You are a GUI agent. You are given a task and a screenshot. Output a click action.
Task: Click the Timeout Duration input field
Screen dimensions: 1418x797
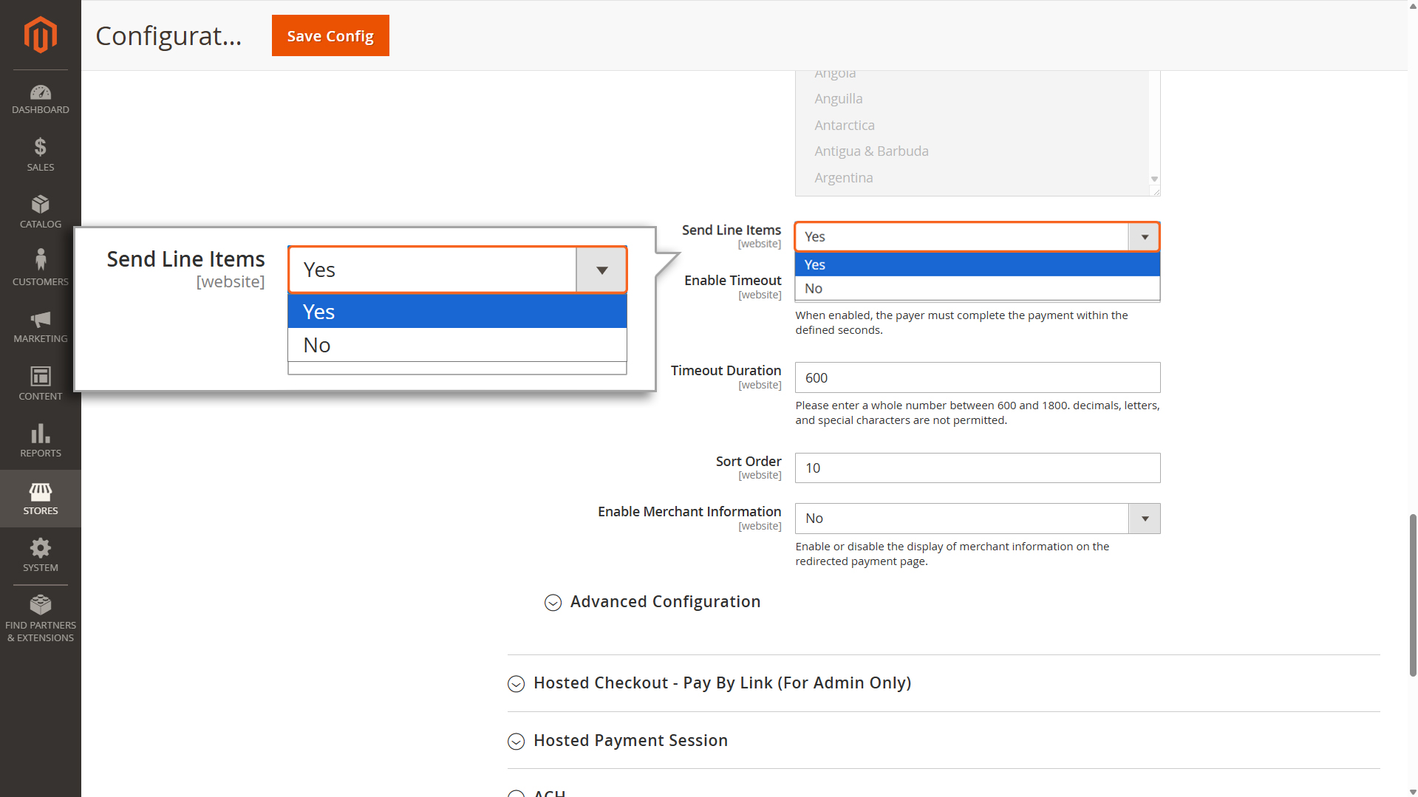coord(977,377)
